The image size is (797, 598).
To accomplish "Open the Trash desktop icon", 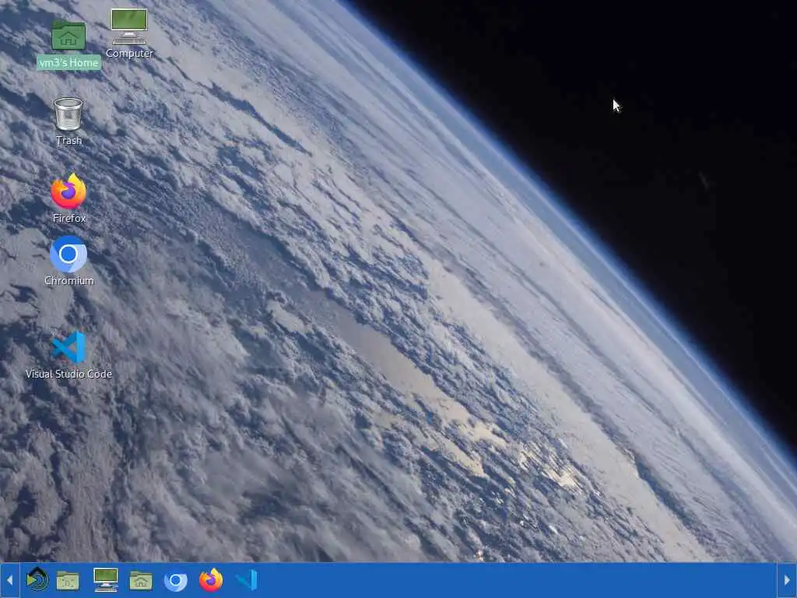I will [x=68, y=114].
